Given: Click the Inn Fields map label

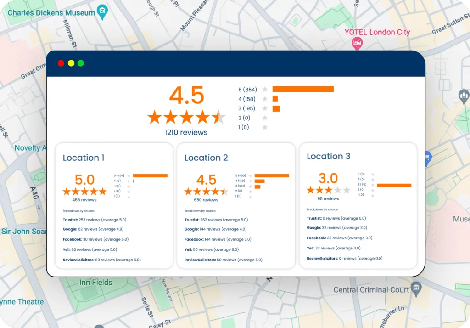Looking at the screenshot, I should (96, 283).
